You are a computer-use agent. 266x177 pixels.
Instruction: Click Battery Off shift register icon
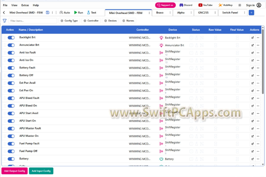tap(161, 76)
